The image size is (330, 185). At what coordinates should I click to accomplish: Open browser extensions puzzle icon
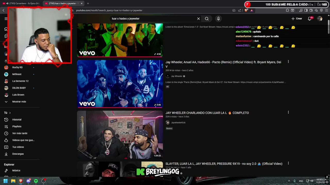(x=287, y=10)
